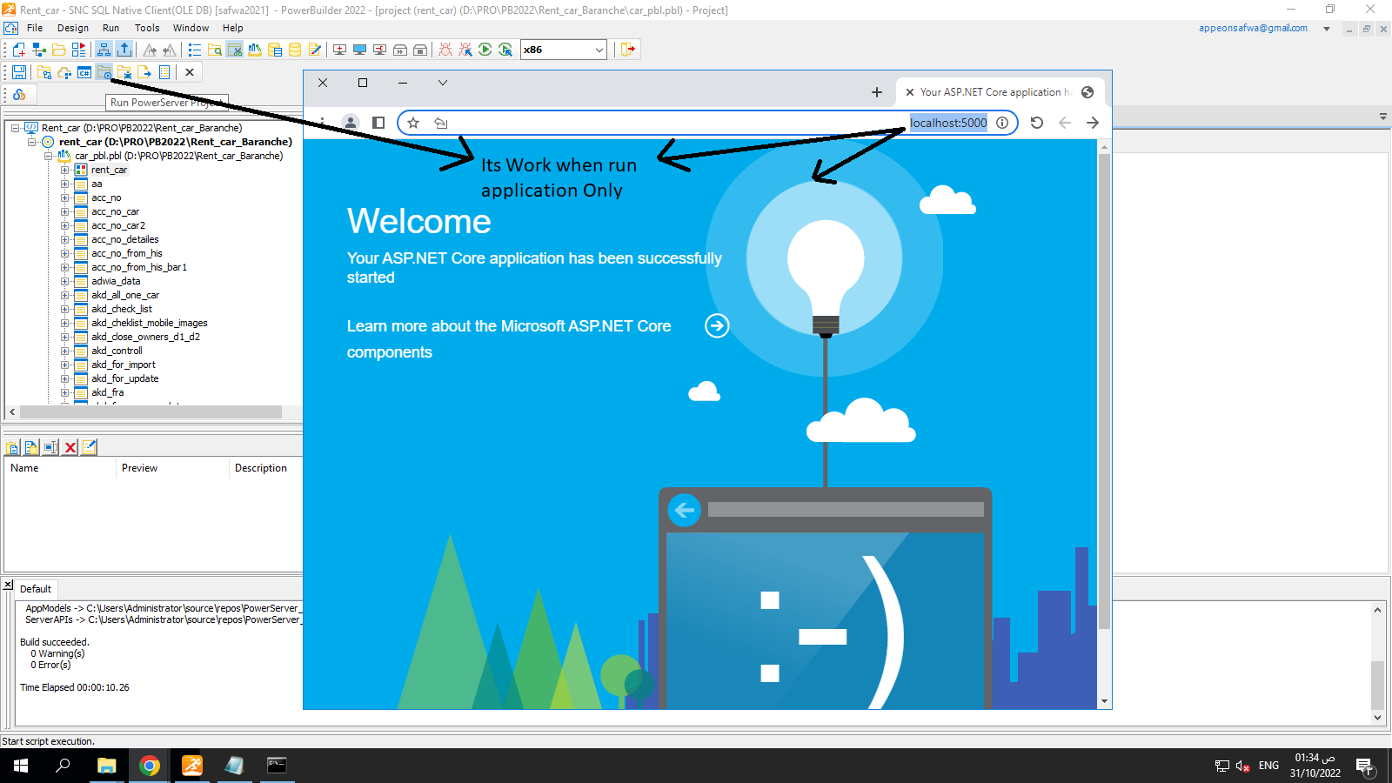Click the C# solution icon in project toolbar

(x=84, y=72)
